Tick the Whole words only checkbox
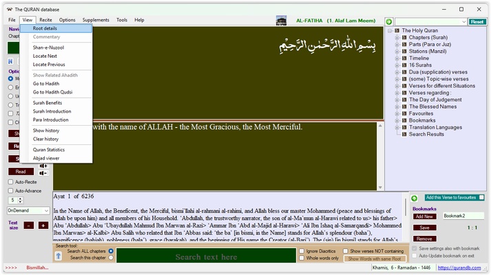Screen dimensions: 491x275 pyautogui.click(x=302, y=258)
